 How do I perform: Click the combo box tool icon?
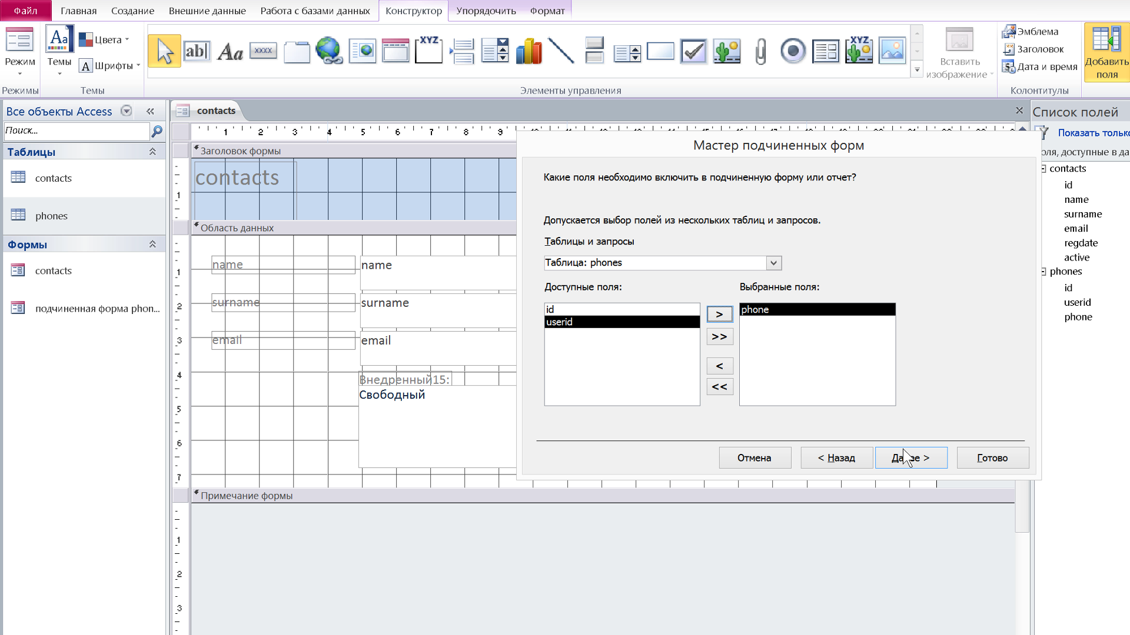[x=494, y=51]
